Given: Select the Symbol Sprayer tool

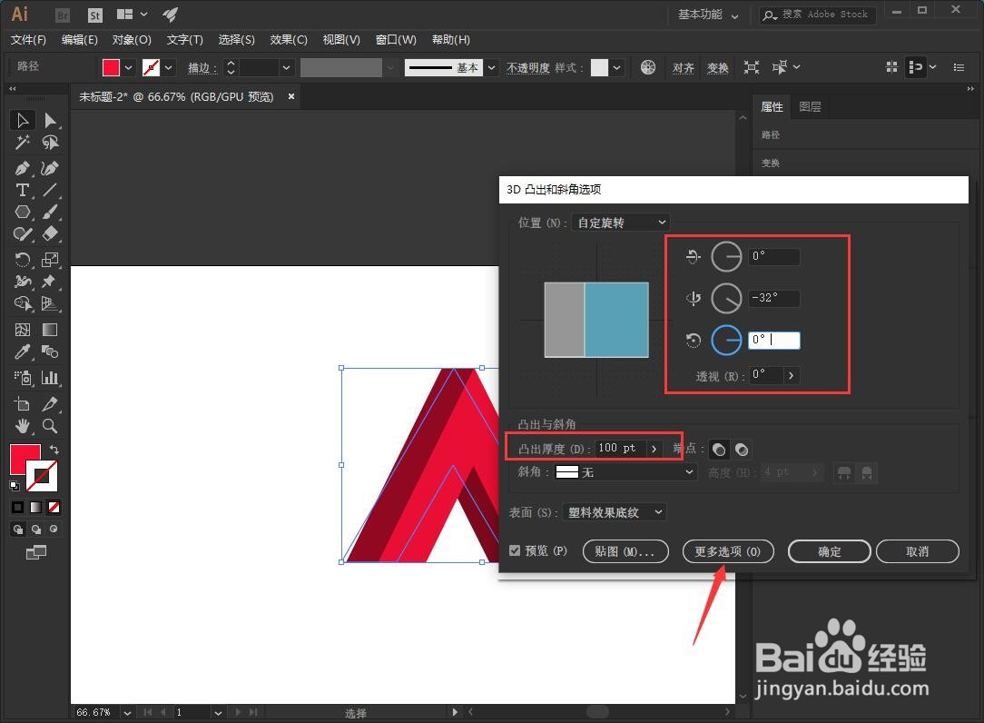Looking at the screenshot, I should pyautogui.click(x=23, y=378).
